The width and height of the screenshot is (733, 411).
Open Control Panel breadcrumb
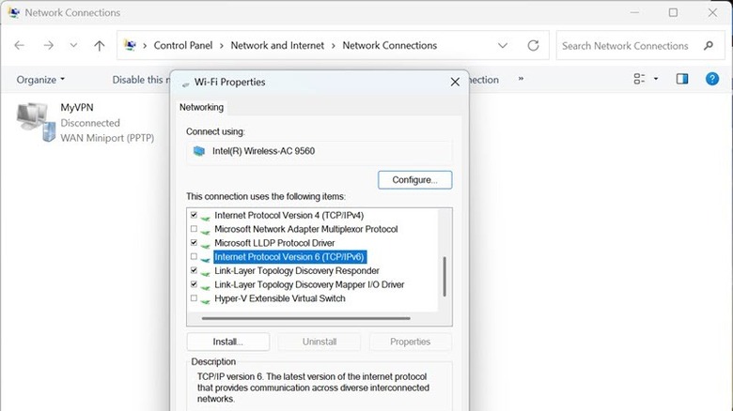(x=183, y=45)
